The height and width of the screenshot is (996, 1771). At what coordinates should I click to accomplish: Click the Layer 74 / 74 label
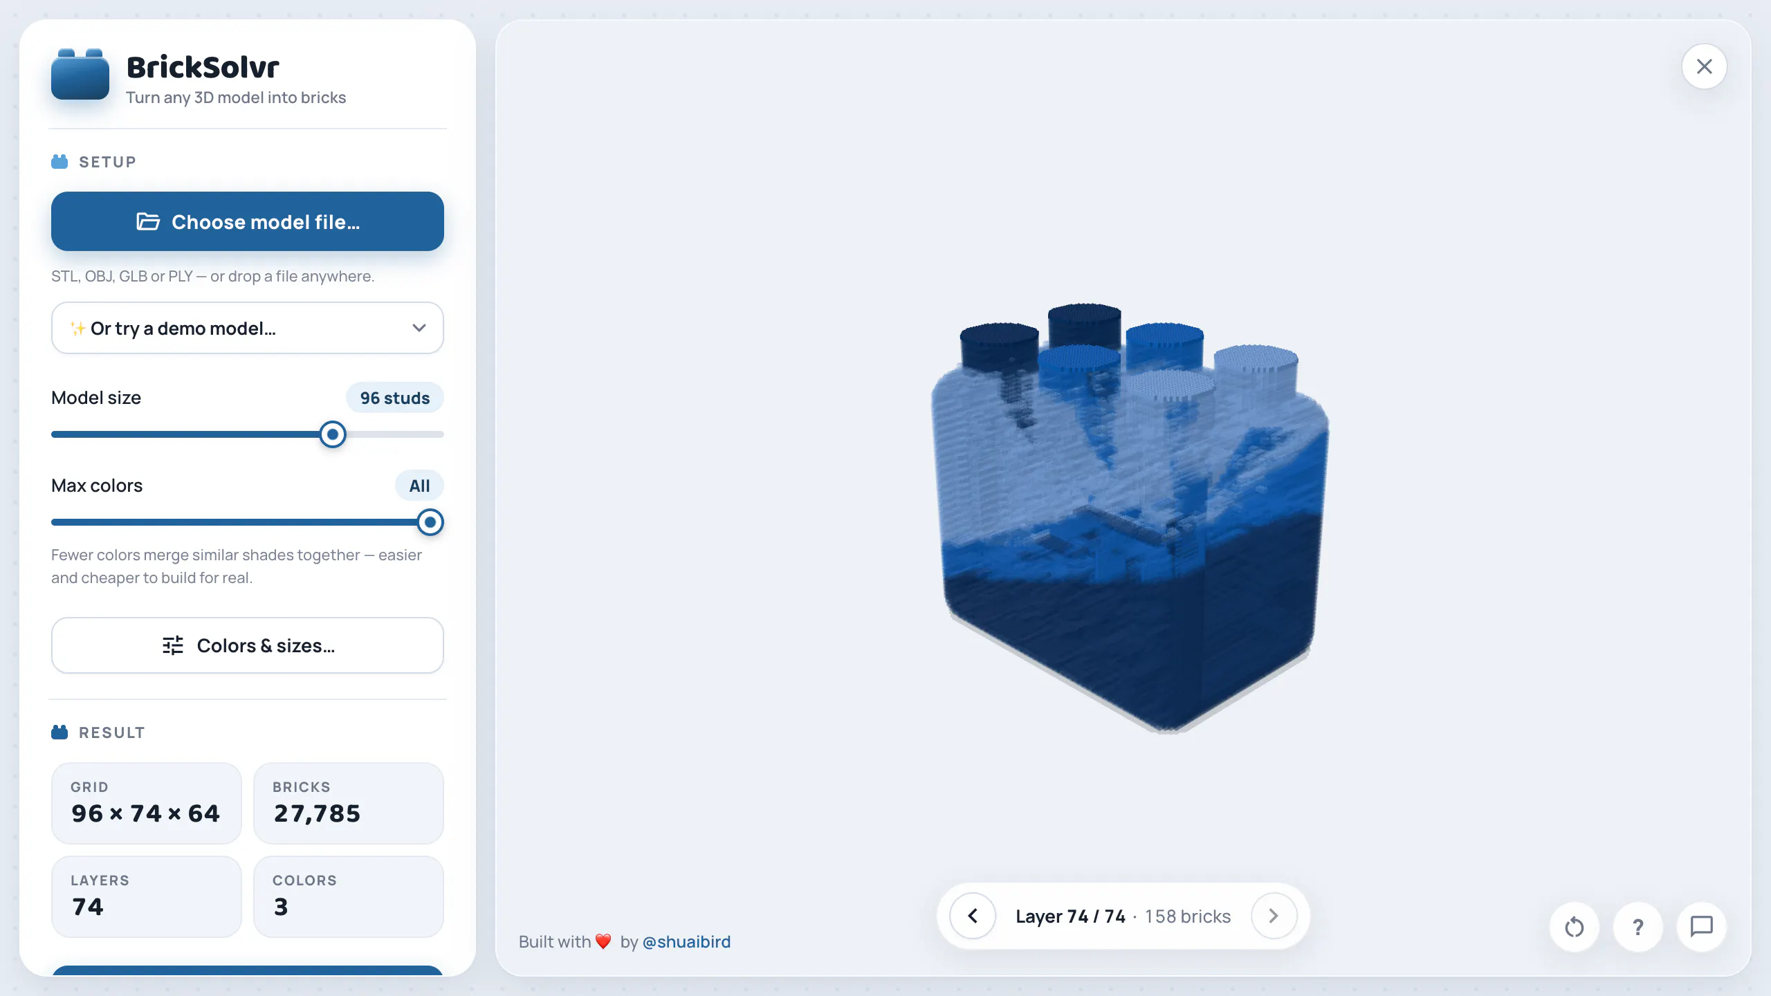point(1070,916)
